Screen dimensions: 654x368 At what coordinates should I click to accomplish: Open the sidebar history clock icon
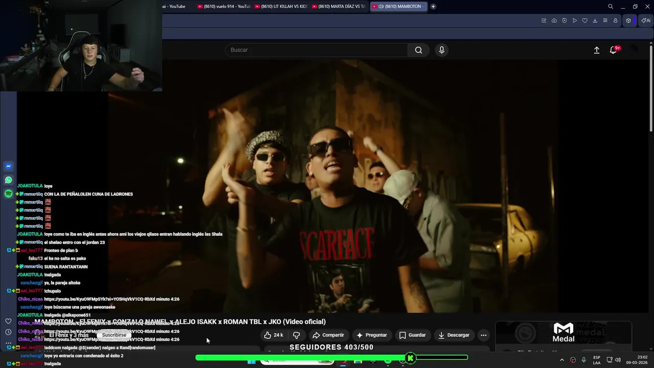(8, 332)
